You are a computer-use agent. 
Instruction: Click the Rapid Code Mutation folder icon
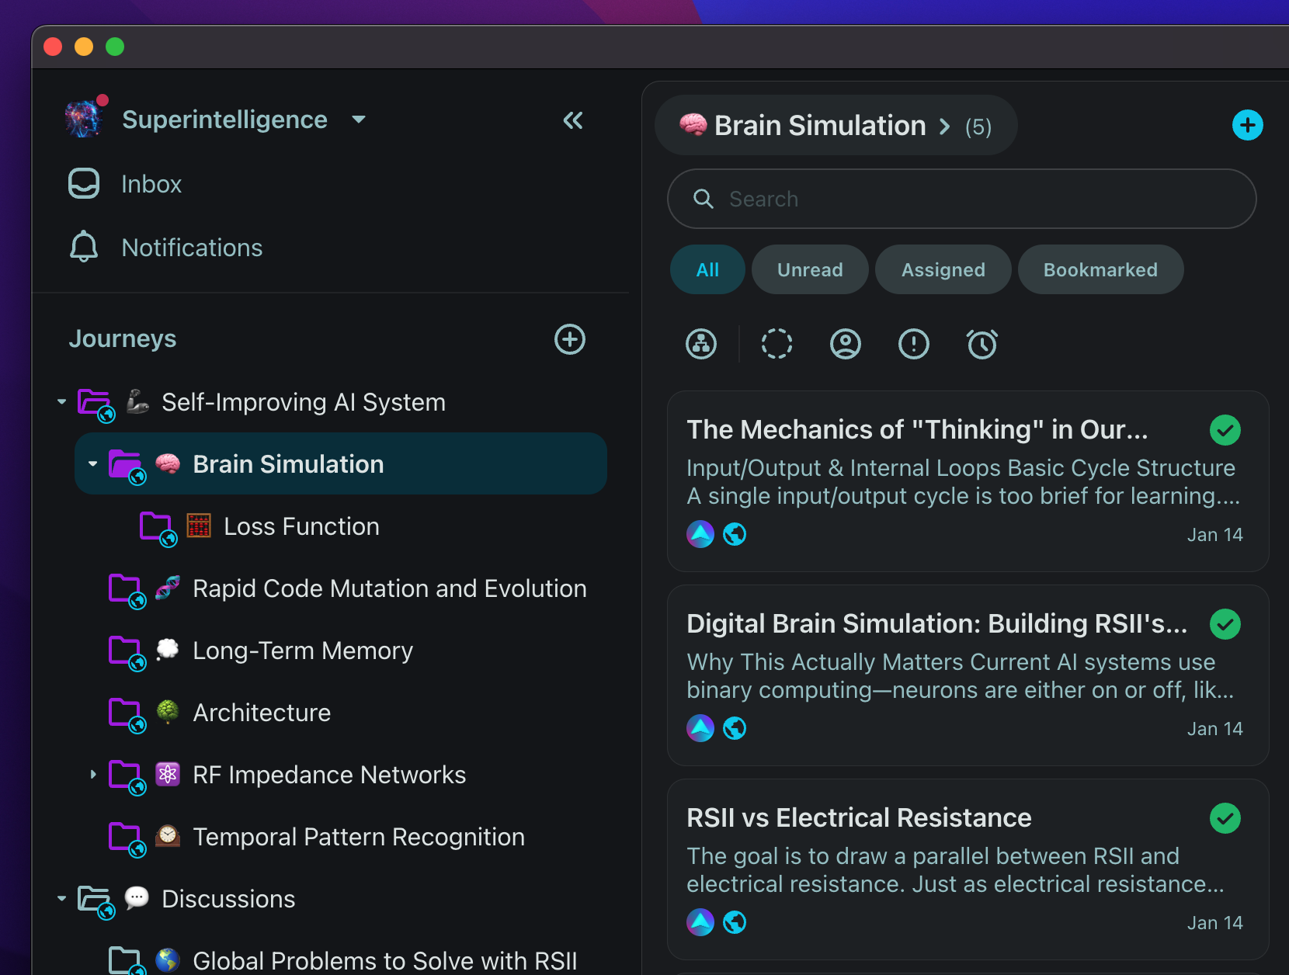pyautogui.click(x=127, y=590)
